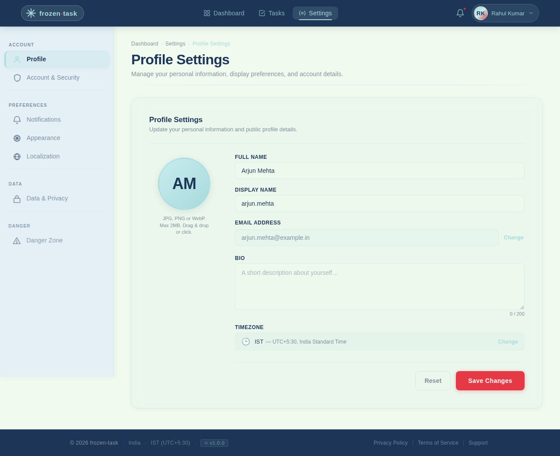The height and width of the screenshot is (456, 560).
Task: Switch to the Dashboard tab
Action: (224, 13)
